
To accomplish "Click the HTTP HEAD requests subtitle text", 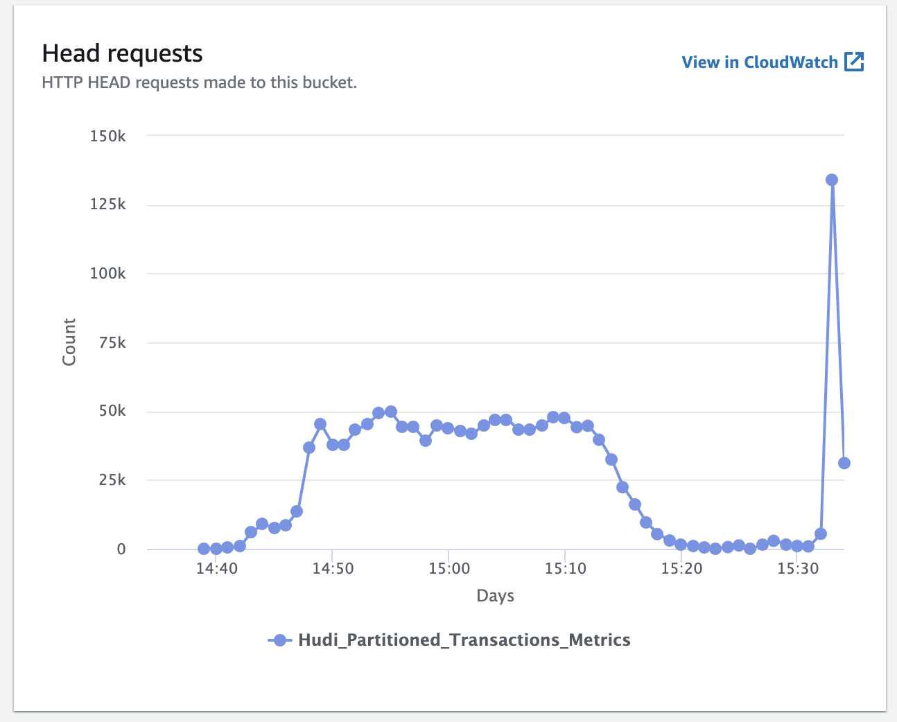I will coord(200,82).
